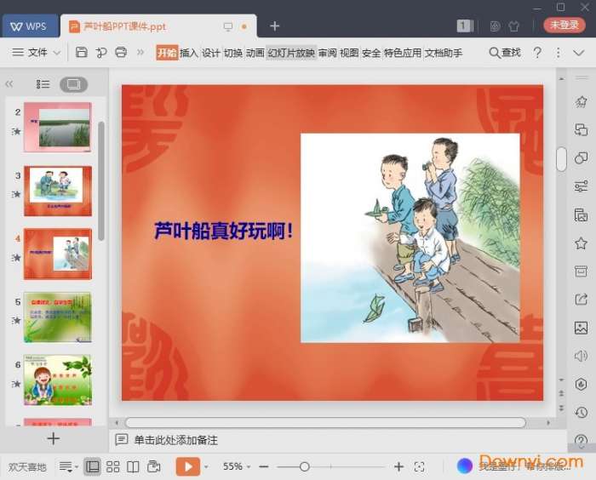Select slide 5 thumbnail
Image resolution: width=596 pixels, height=480 pixels.
pos(58,317)
